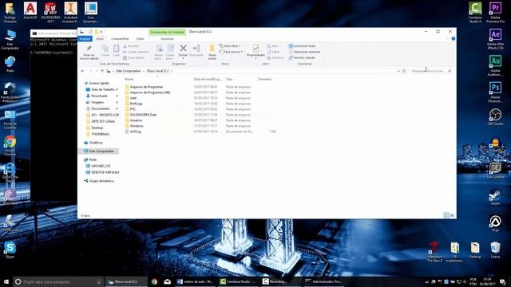
Task: Open Adobe Audition desktop icon
Action: pyautogui.click(x=495, y=65)
